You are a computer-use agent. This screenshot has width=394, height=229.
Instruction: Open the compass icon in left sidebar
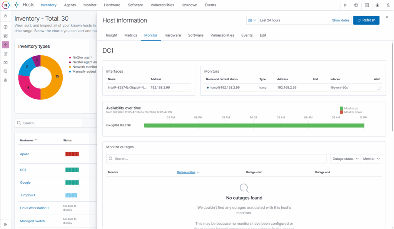tap(5, 27)
